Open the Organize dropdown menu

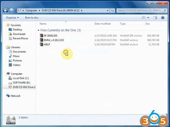[12, 18]
